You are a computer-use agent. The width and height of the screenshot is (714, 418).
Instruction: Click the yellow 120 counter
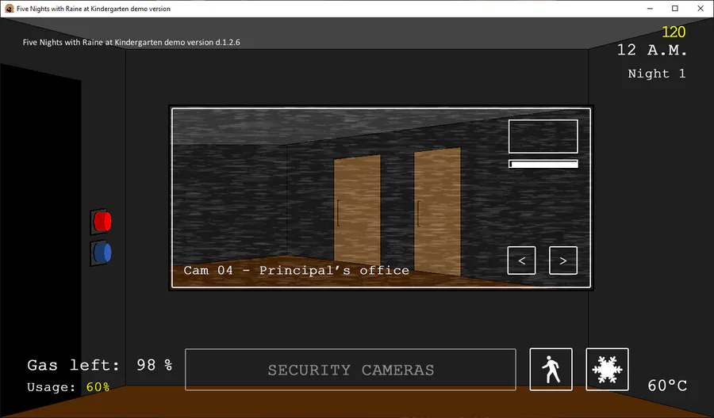673,32
